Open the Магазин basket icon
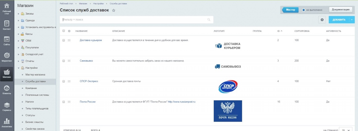Viewport: 358px width, 131px height. pyautogui.click(x=7, y=74)
